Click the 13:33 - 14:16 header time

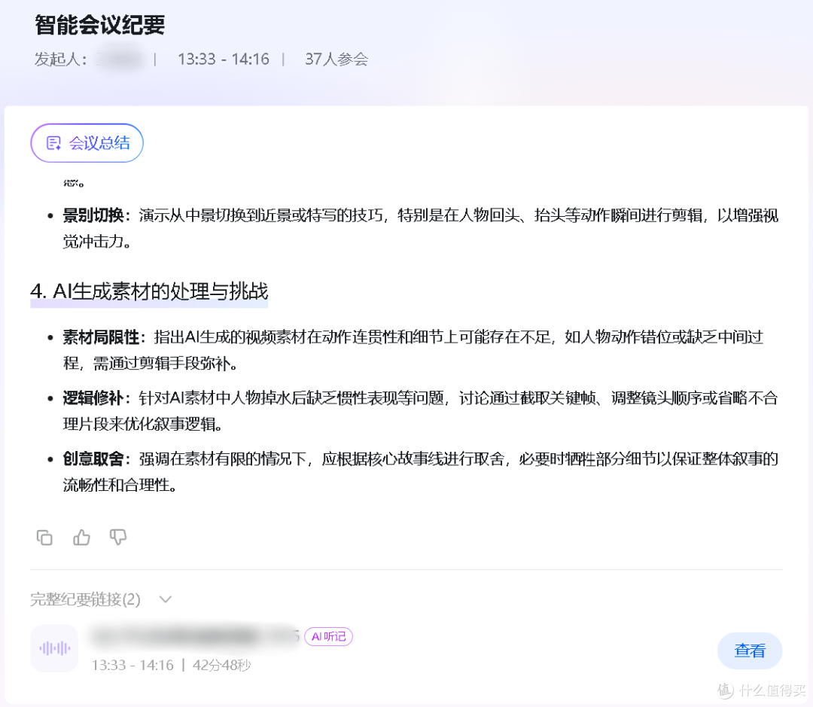click(224, 59)
